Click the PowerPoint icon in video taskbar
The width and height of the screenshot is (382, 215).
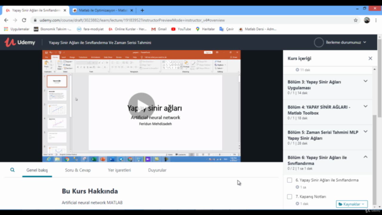[103, 159]
